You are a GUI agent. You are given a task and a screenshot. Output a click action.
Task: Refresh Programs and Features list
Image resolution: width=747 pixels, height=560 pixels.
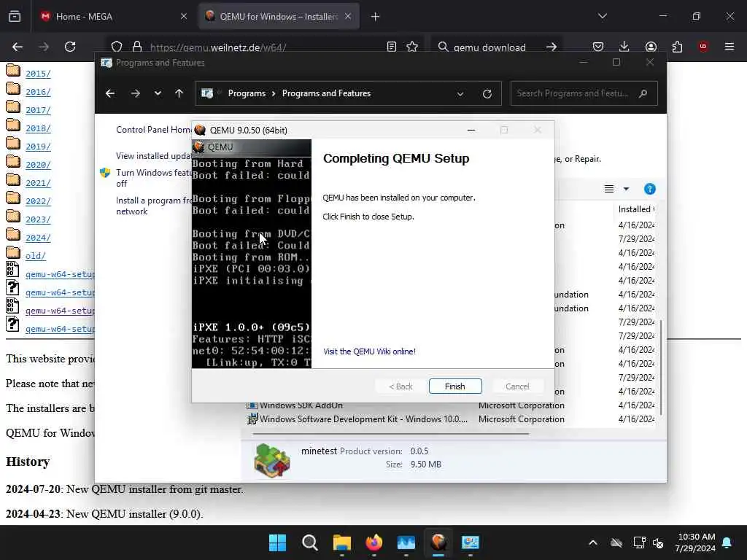[487, 94]
